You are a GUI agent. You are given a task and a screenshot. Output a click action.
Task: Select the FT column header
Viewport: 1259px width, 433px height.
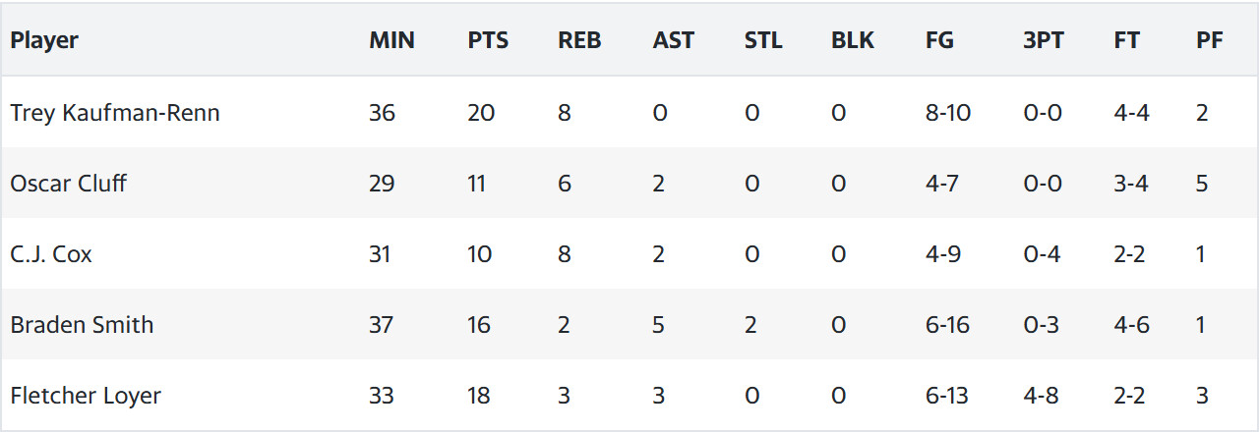click(1126, 41)
